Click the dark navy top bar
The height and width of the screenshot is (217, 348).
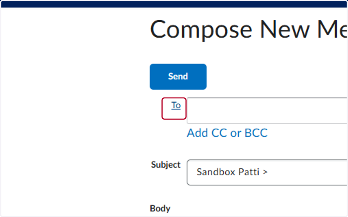click(174, 4)
